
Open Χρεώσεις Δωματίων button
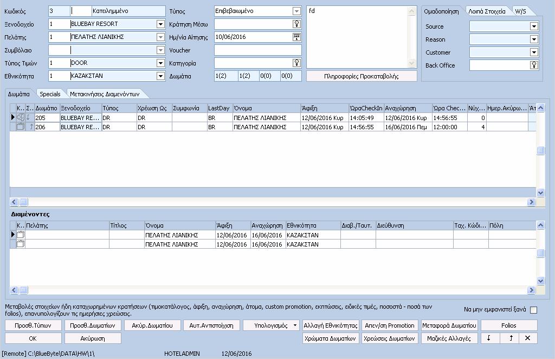(x=390, y=338)
